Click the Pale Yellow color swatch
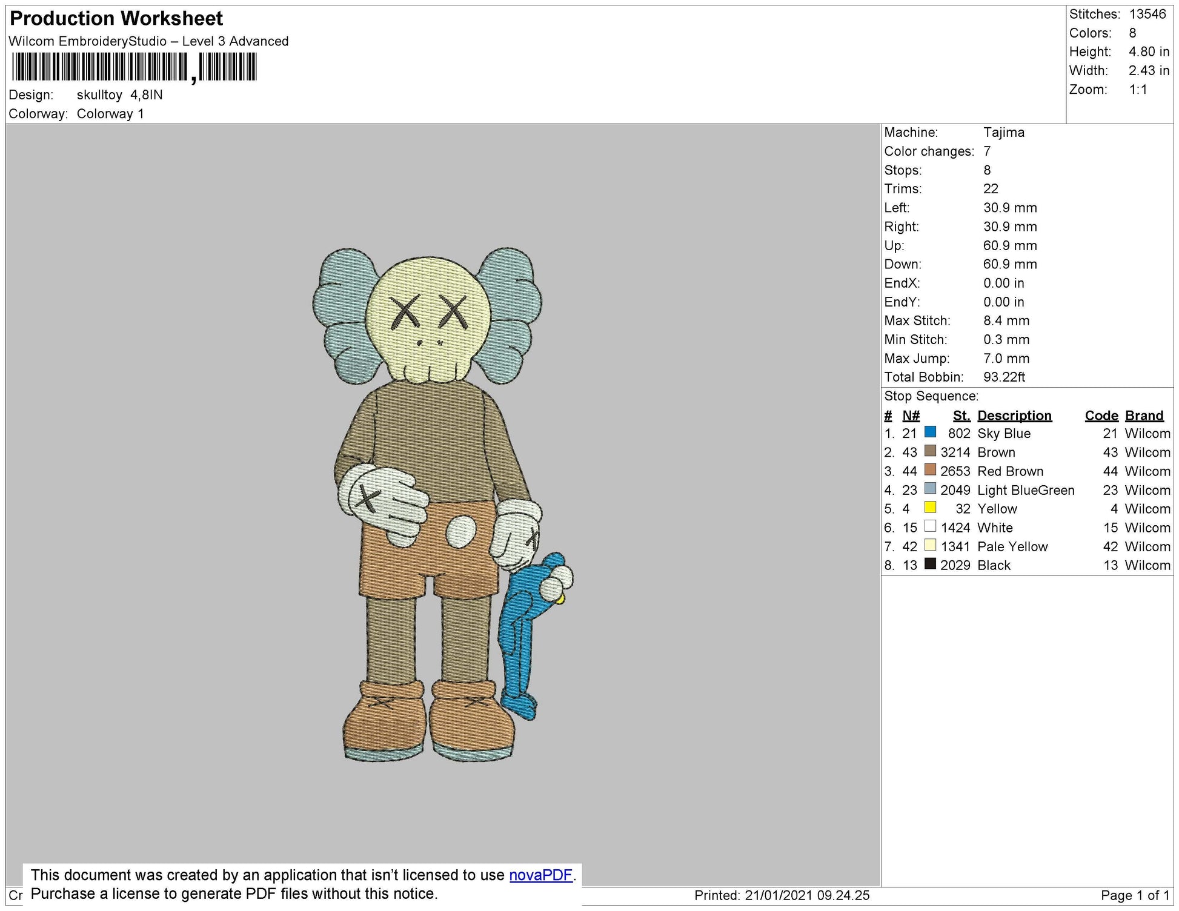The image size is (1179, 911). tap(930, 545)
